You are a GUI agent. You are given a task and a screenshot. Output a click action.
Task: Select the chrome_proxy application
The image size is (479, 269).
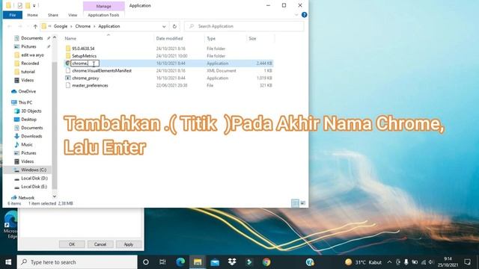point(85,78)
